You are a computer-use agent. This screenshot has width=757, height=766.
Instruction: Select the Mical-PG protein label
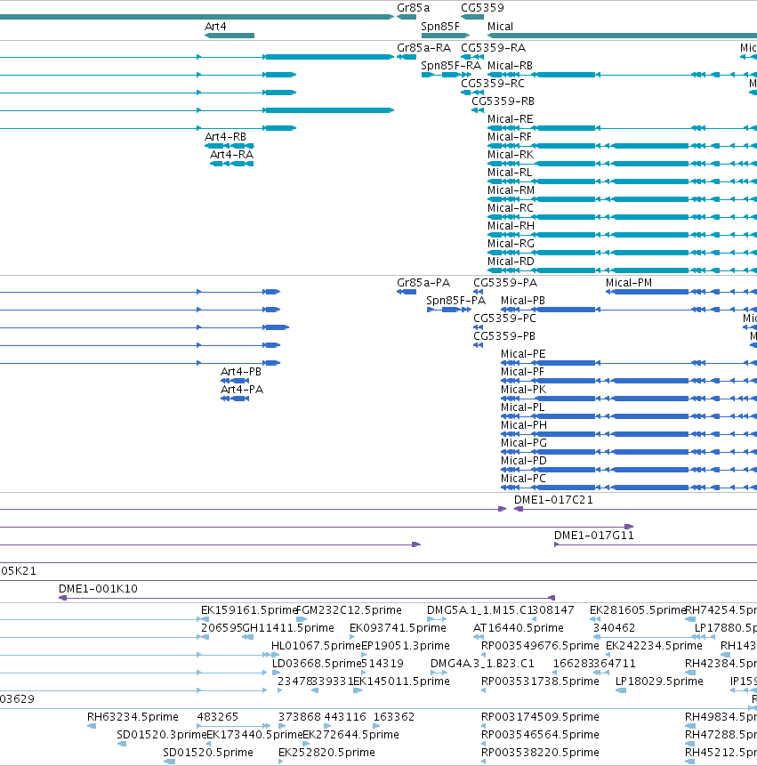(524, 443)
